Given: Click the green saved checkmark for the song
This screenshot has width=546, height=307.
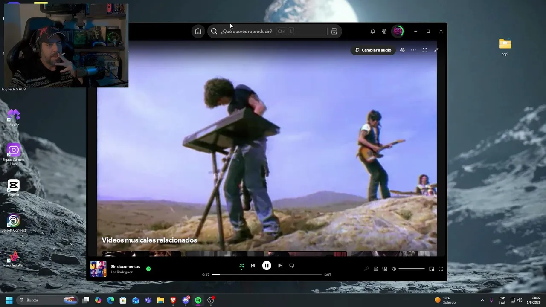Looking at the screenshot, I should (x=148, y=269).
